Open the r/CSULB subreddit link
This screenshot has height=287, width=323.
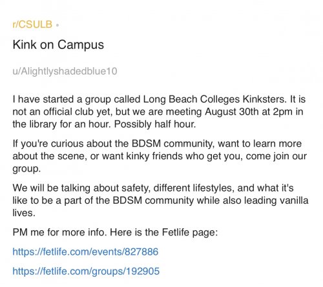tap(32, 25)
